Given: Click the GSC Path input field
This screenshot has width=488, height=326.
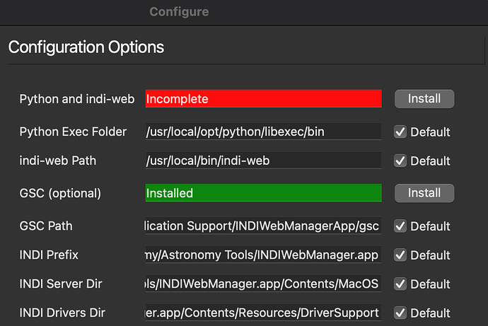Looking at the screenshot, I should [263, 226].
